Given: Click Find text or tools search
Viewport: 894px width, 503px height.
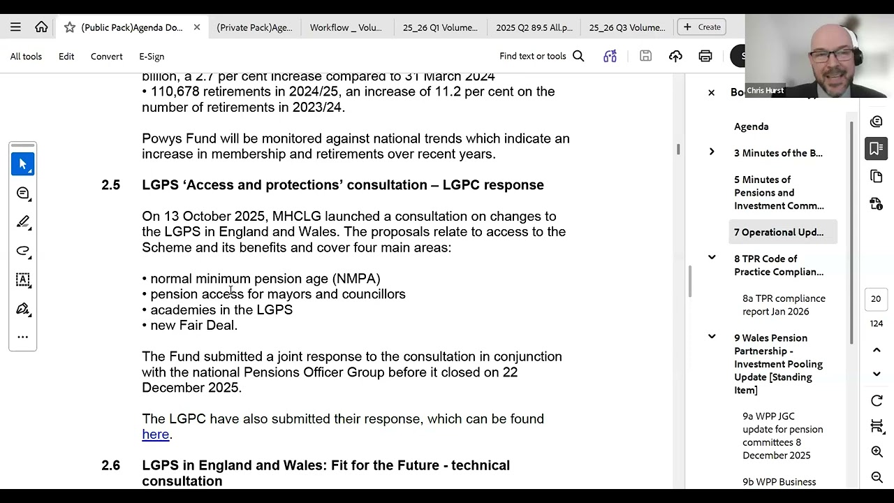Looking at the screenshot, I should click(x=541, y=56).
